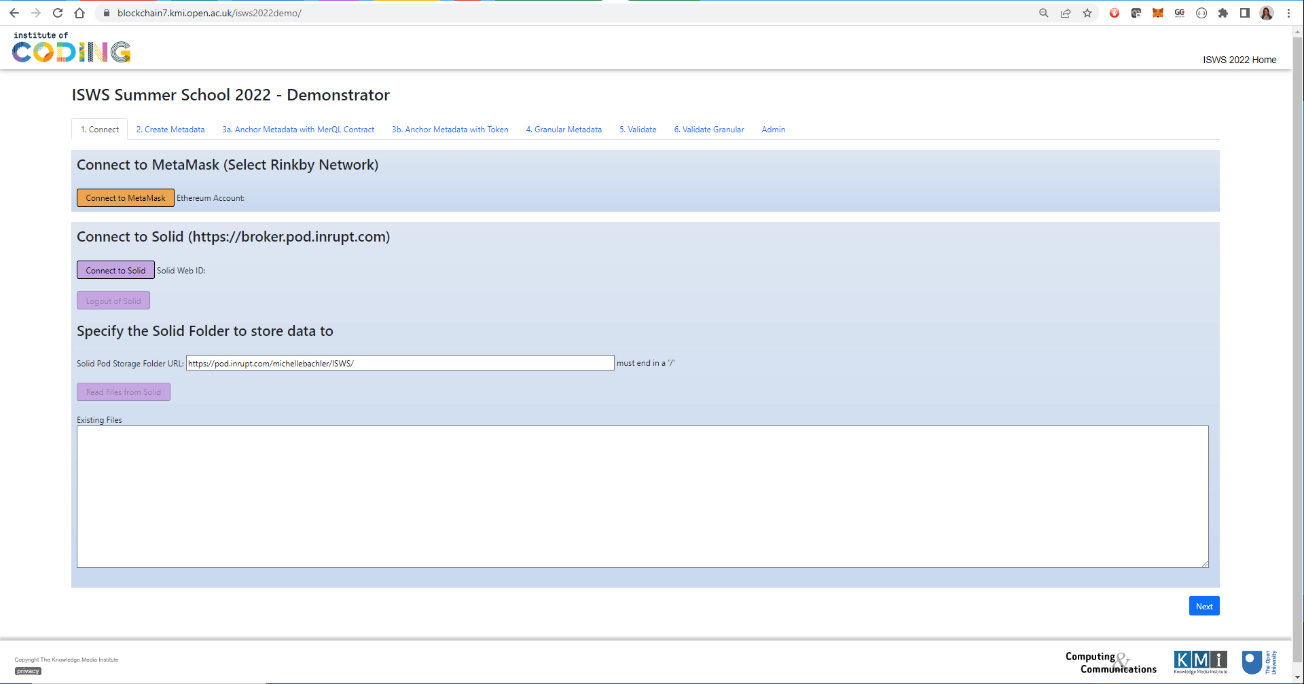Open the Admin tab

click(773, 130)
